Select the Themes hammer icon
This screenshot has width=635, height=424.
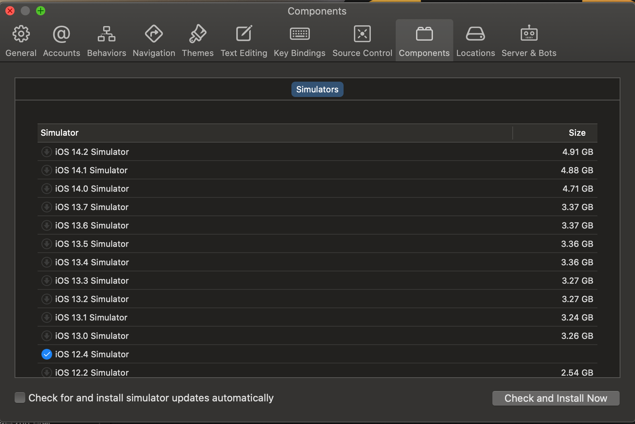pyautogui.click(x=198, y=34)
